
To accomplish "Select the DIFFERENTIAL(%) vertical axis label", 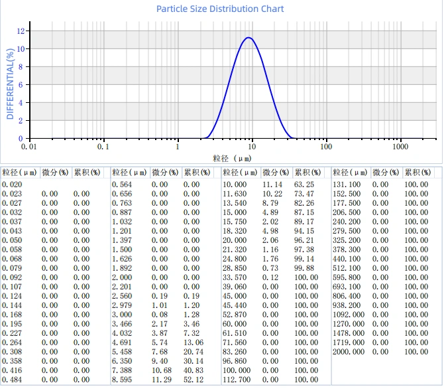I will 10,84.
